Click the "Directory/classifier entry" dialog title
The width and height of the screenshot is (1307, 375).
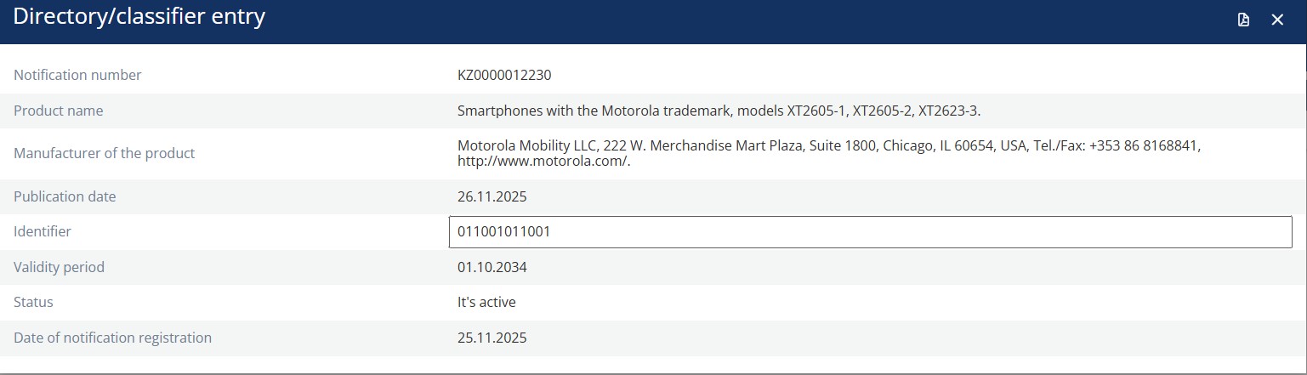(139, 17)
